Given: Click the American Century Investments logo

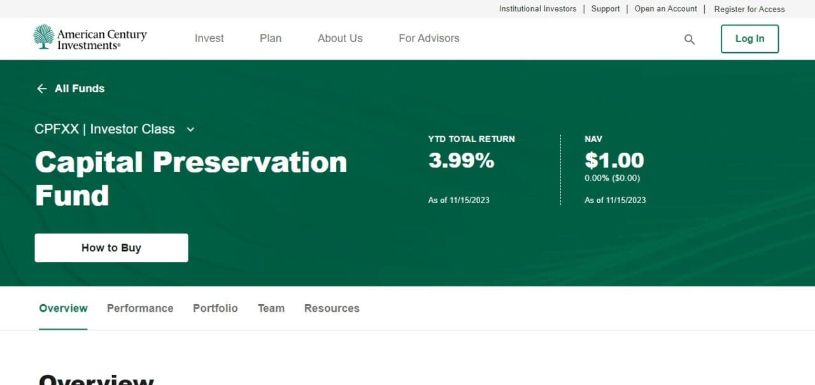Looking at the screenshot, I should coord(90,38).
